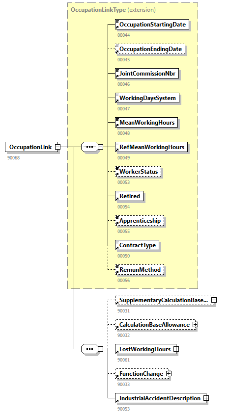Expand the IndustrialAccidentDescription element
The height and width of the screenshot is (414, 229).
[x=206, y=398]
